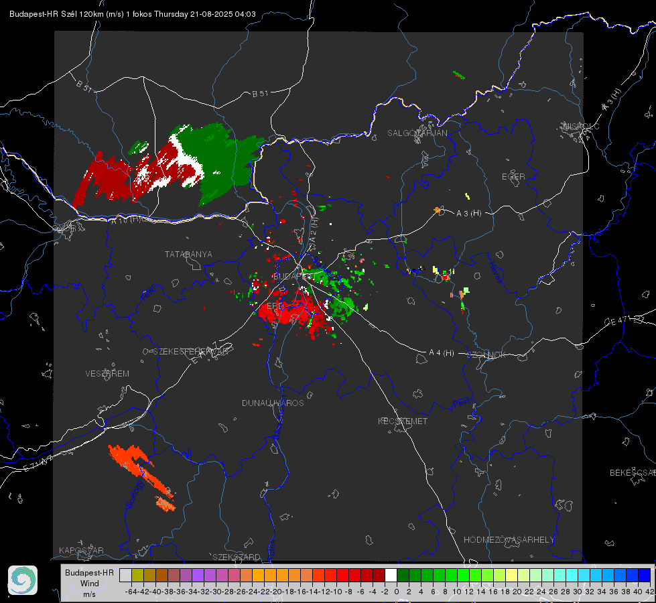Click the SALGÓTARJÁN city label
Image resolution: width=656 pixels, height=603 pixels.
417,133
